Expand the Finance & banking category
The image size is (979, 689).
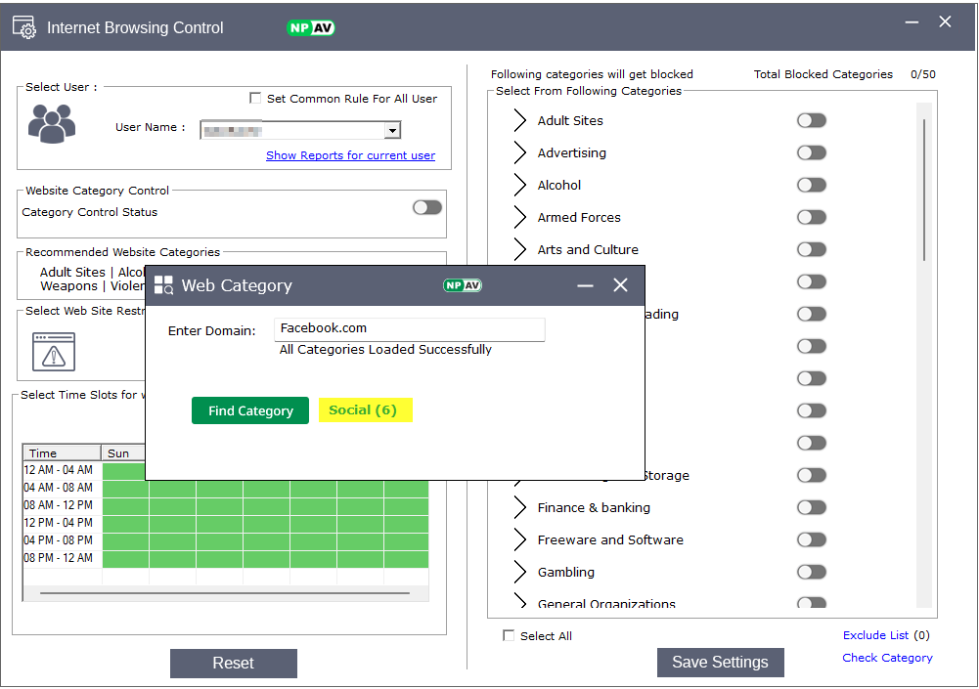[x=520, y=507]
